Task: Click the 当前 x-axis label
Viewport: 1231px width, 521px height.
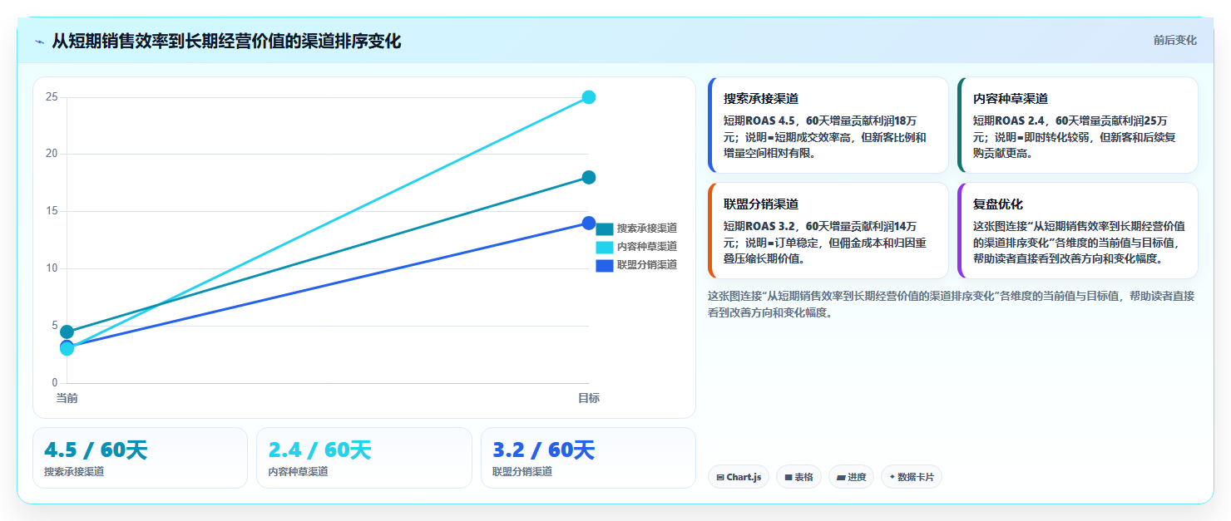Action: (x=67, y=398)
